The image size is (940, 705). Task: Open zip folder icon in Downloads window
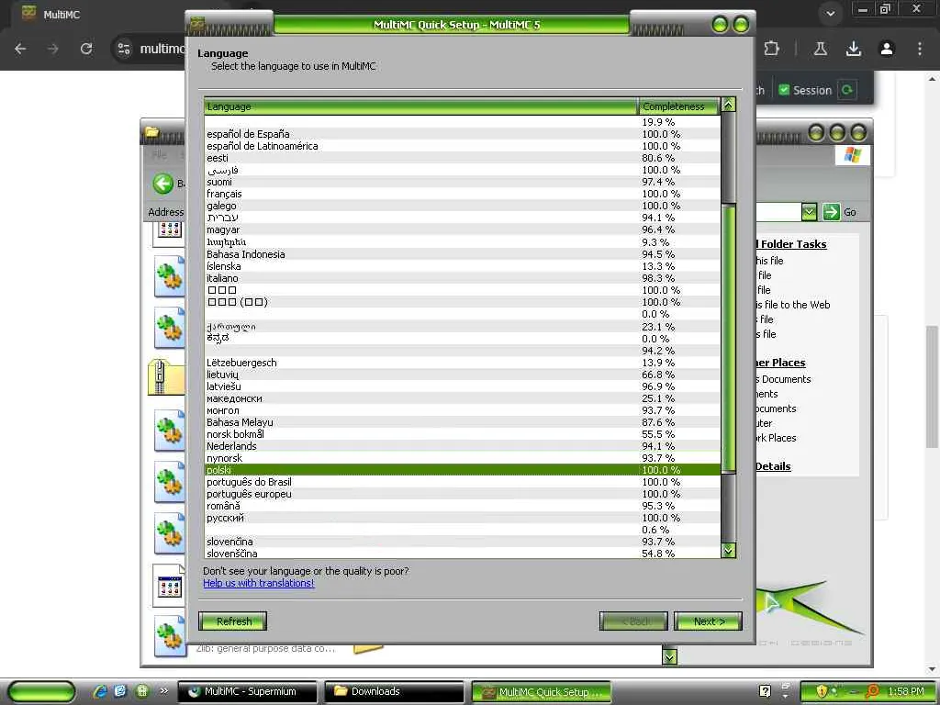tap(165, 377)
